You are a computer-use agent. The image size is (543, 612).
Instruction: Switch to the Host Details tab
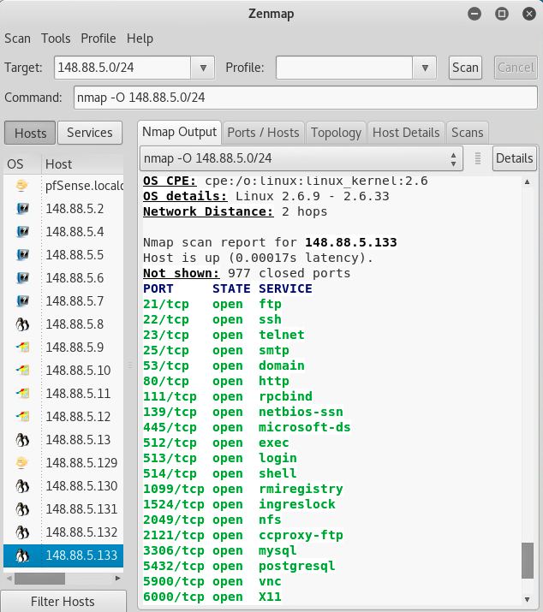406,133
